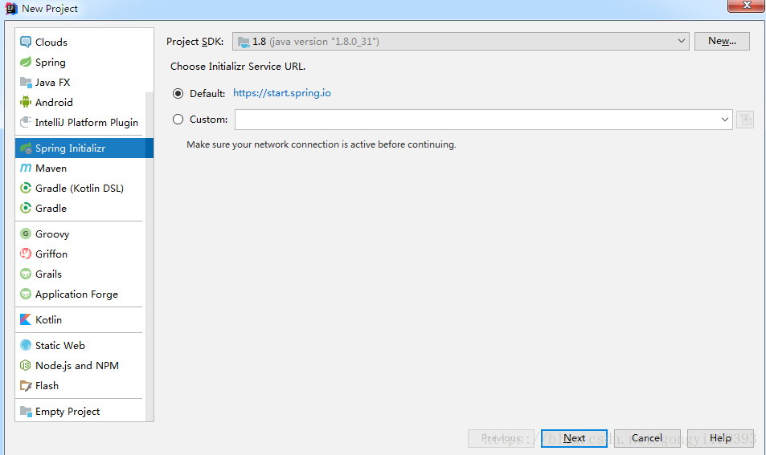
Task: Select the Gradle entry
Action: tap(80, 208)
